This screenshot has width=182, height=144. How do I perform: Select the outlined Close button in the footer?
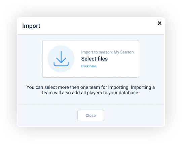click(x=91, y=115)
